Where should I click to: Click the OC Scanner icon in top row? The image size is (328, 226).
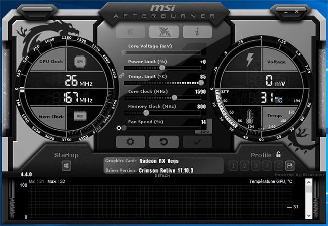(163, 32)
